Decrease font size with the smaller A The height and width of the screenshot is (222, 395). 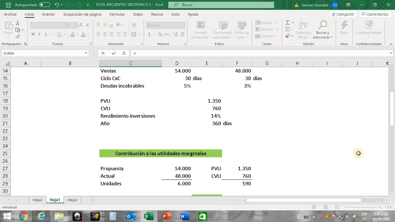coord(88,25)
